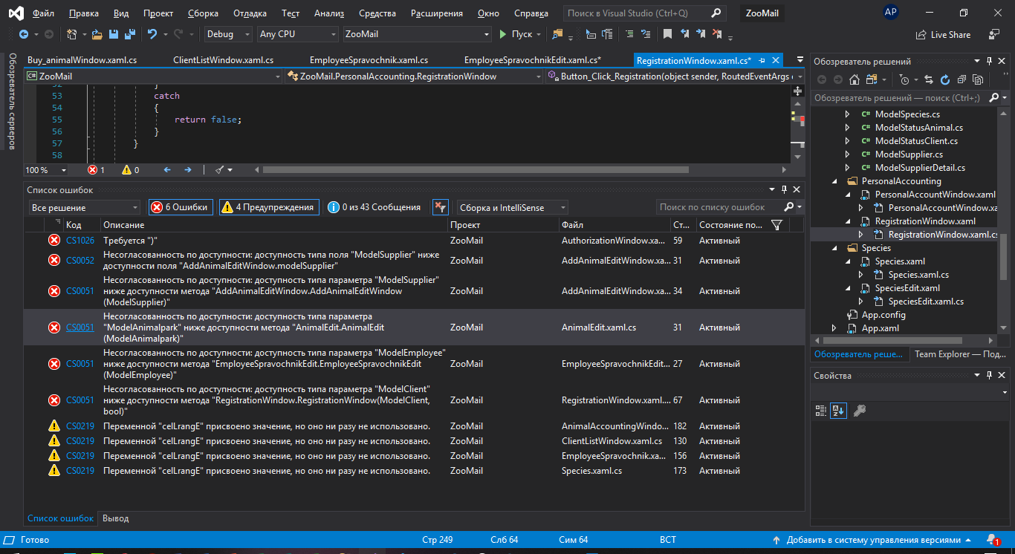Clear all bookmarks icon

pyautogui.click(x=716, y=34)
